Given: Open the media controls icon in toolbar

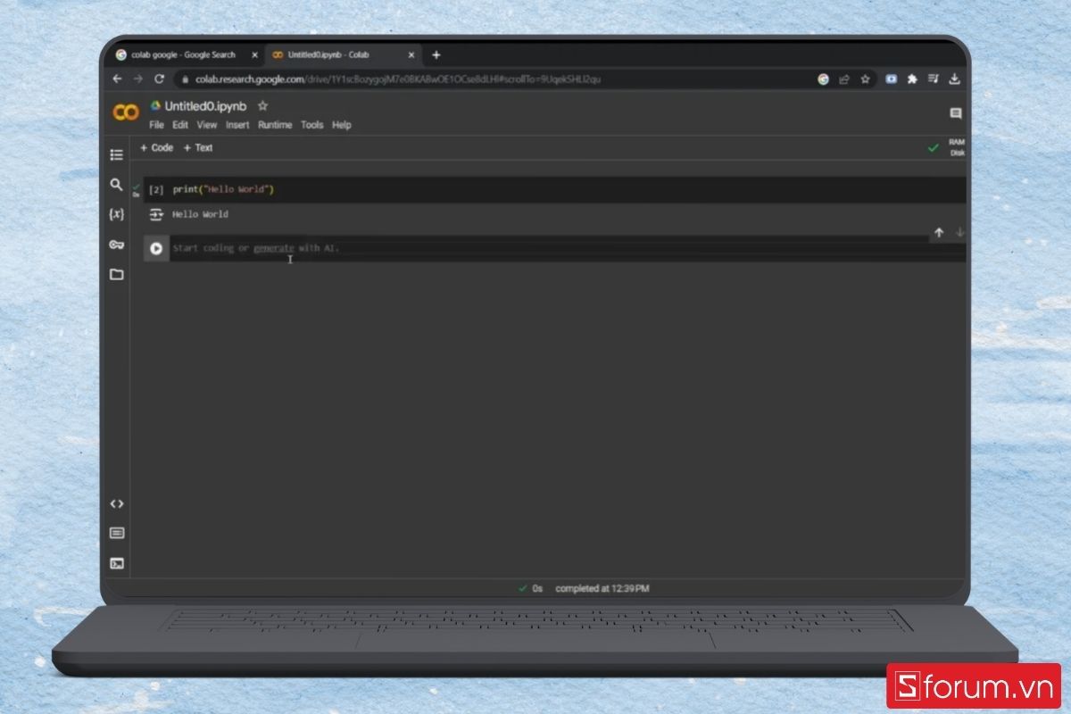Looking at the screenshot, I should [934, 79].
